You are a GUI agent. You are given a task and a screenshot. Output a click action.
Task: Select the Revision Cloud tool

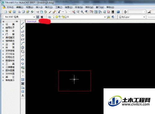click(x=23, y=52)
